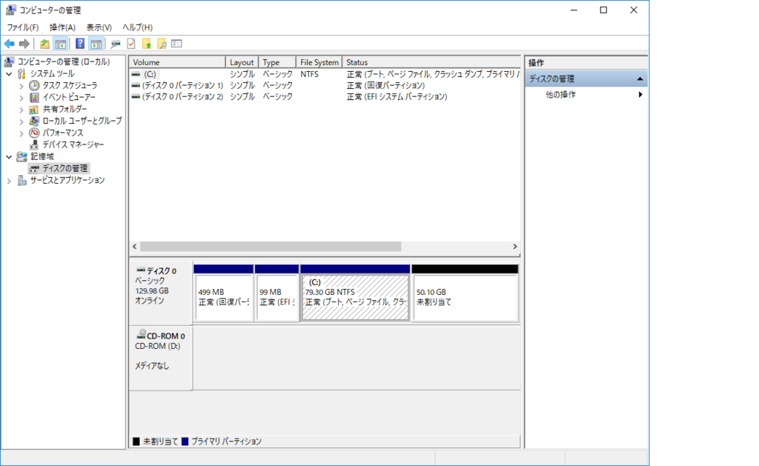The image size is (759, 466).
Task: Expand the イベント ビューアー chevron
Action: pos(21,98)
